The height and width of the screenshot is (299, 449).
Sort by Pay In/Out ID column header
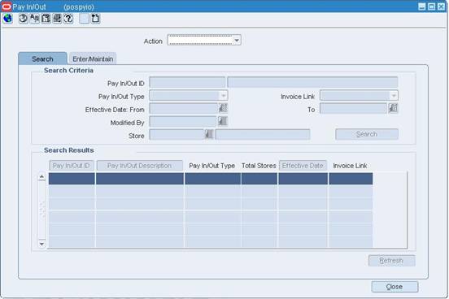(72, 166)
